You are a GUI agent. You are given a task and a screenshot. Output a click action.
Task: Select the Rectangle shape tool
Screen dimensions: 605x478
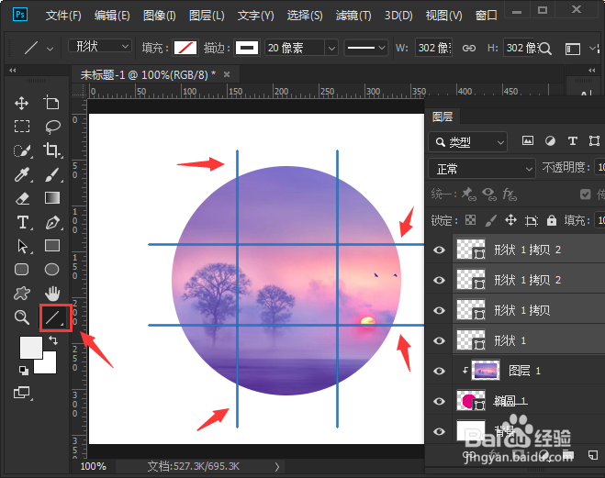52,246
